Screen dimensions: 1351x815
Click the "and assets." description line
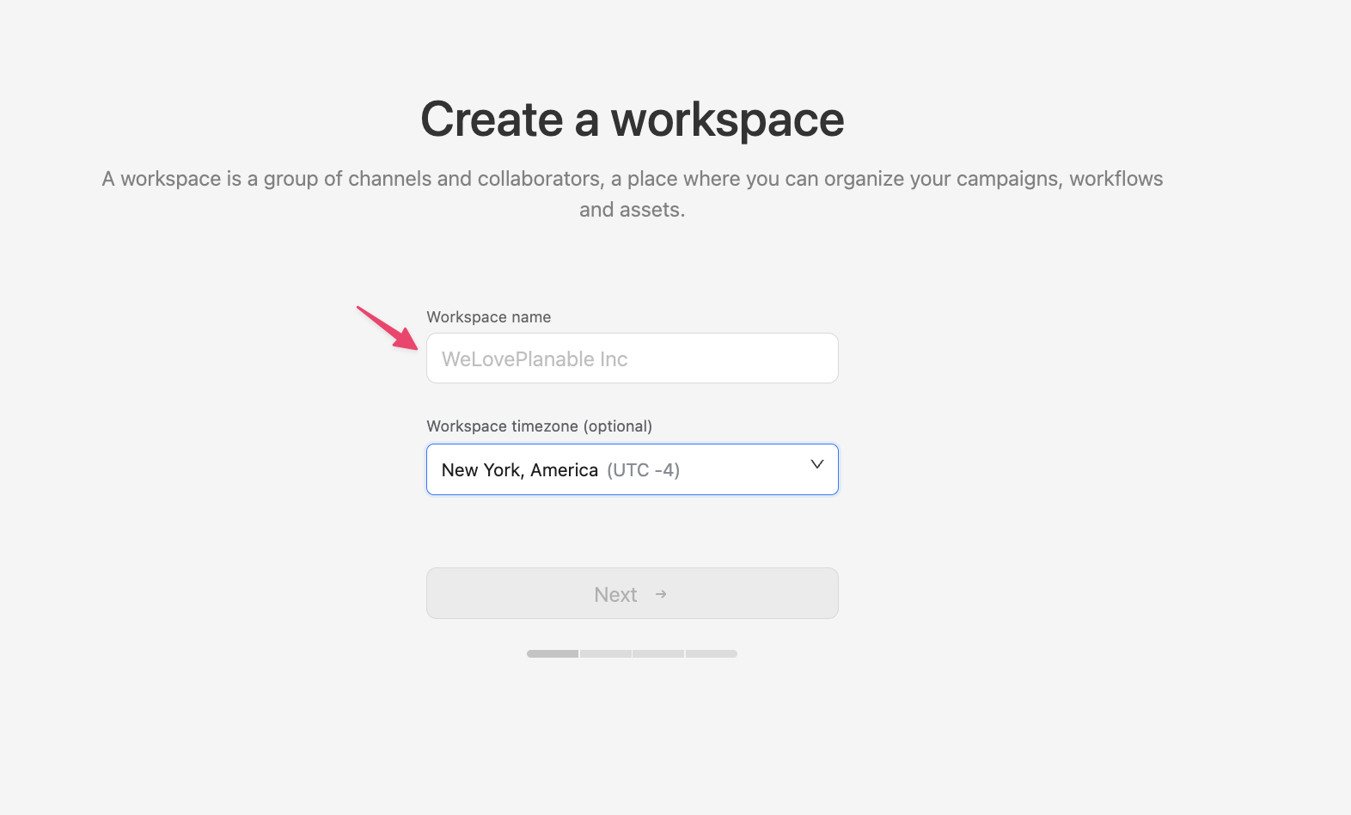pyautogui.click(x=632, y=210)
